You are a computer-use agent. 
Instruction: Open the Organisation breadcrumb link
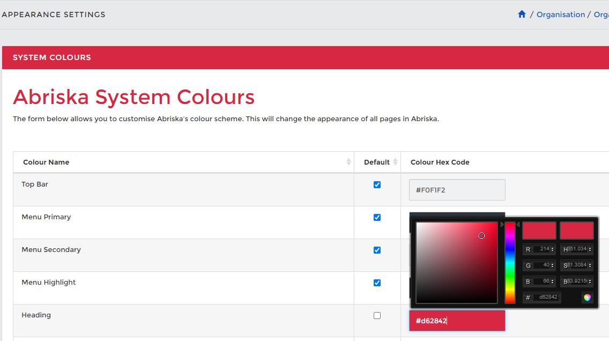[560, 14]
